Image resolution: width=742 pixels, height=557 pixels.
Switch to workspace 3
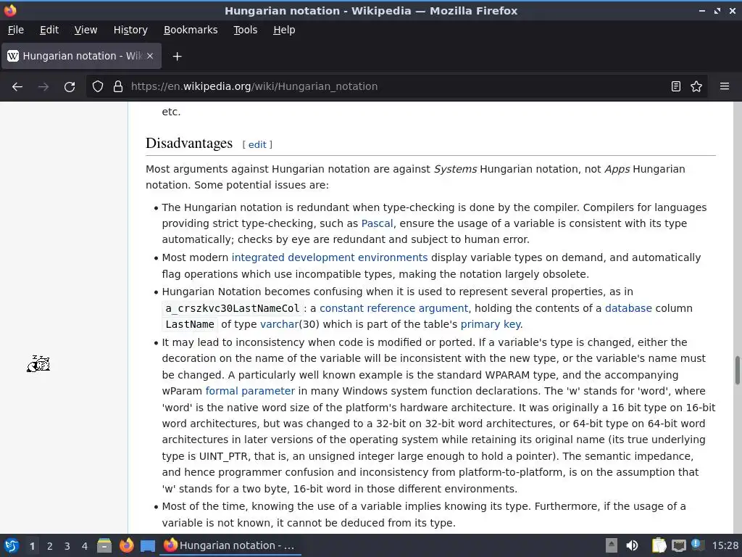tap(67, 546)
